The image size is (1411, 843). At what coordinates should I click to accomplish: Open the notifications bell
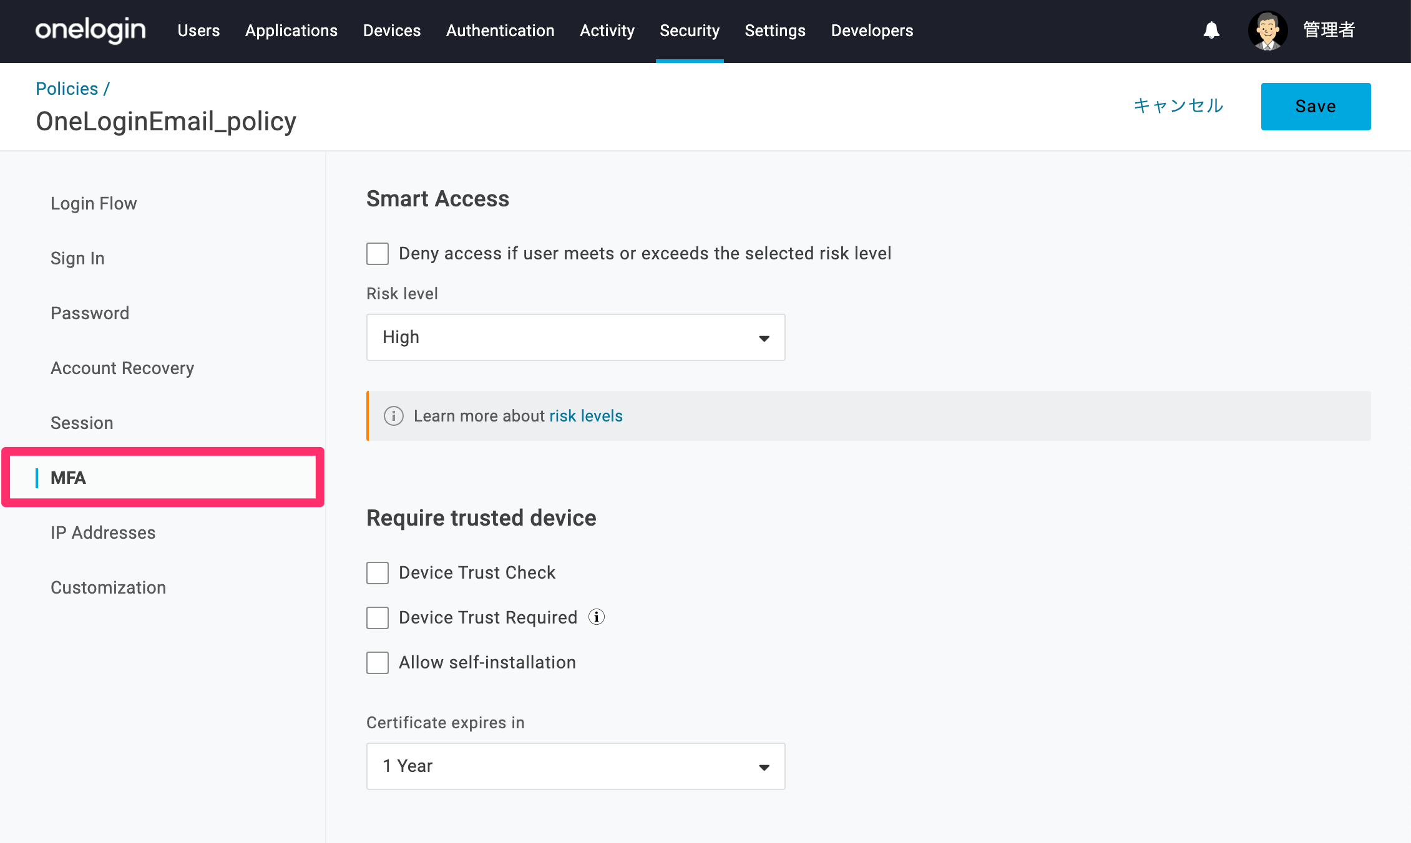click(1211, 30)
